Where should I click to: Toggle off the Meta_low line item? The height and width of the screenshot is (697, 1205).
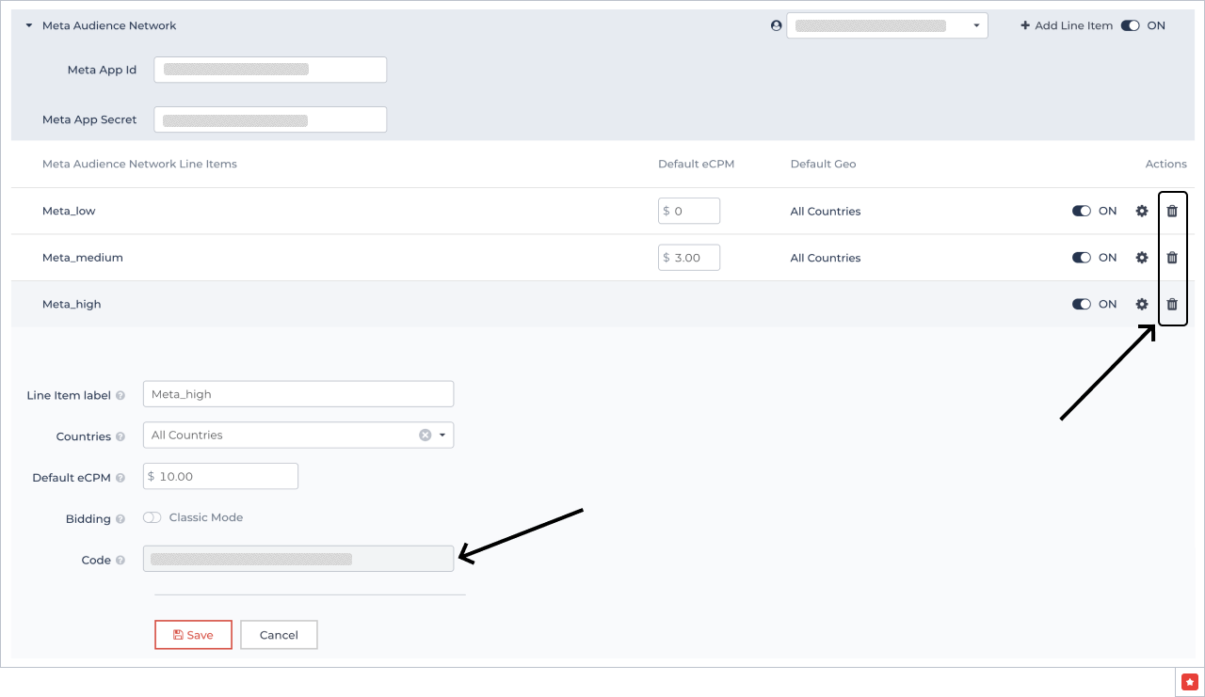click(1081, 211)
